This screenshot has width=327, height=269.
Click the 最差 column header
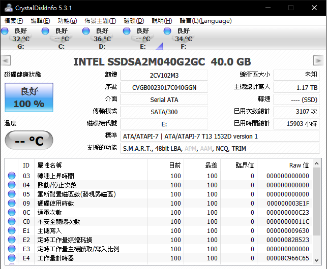tap(202, 165)
